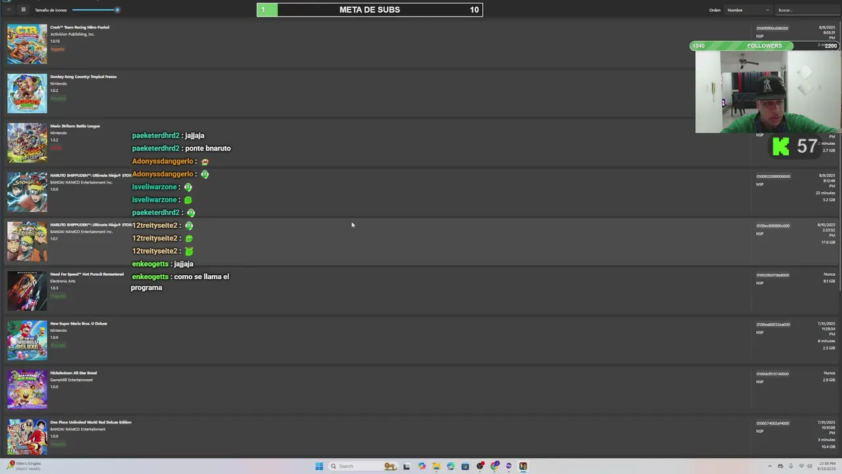This screenshot has width=842, height=474.
Task: Click the microphone tray icon
Action: pos(791,466)
